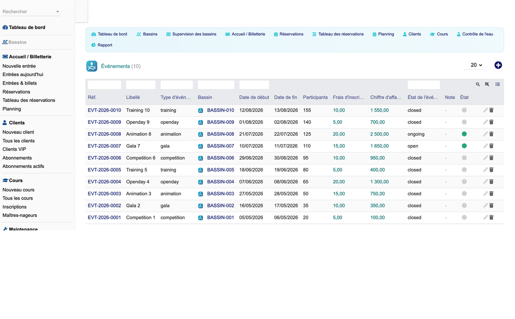
Task: Click the pool icon beside BASSIN-010
Action: pos(200,110)
